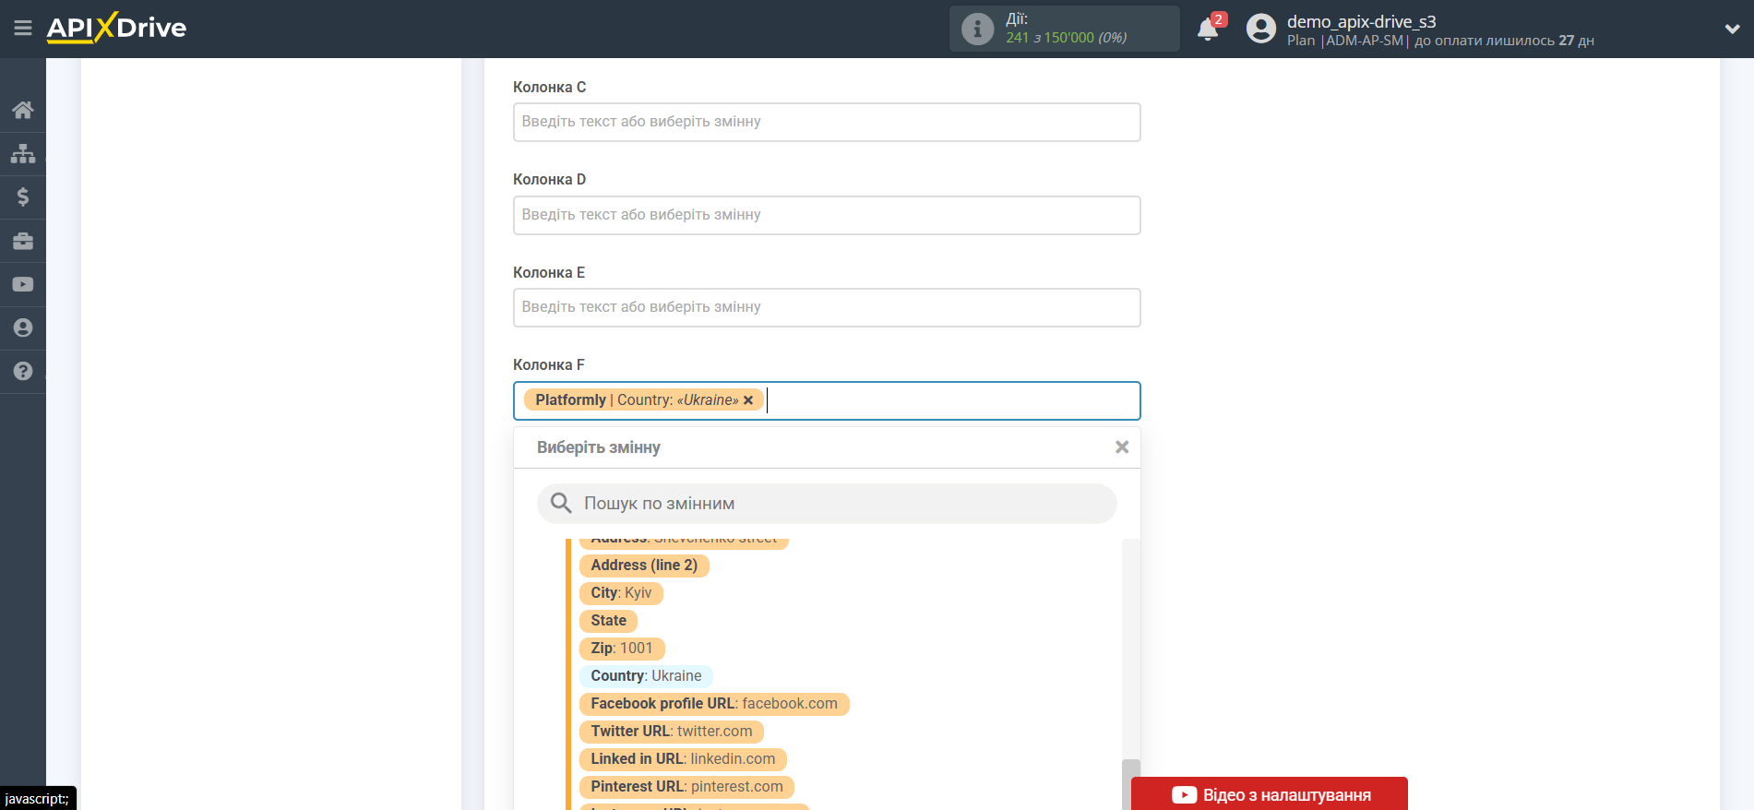Open the billing dollar sidebar icon
Viewport: 1754px width, 810px height.
click(x=23, y=197)
